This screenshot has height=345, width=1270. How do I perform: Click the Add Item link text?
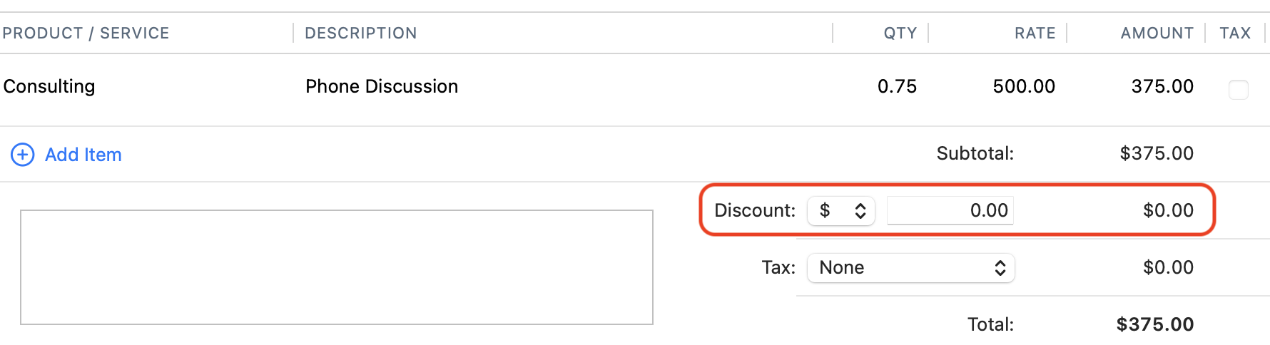point(83,155)
